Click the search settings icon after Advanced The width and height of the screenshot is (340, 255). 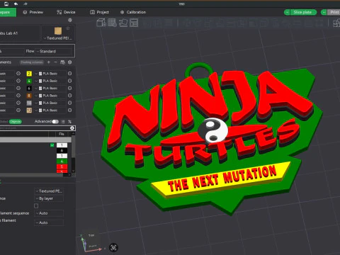69,122
